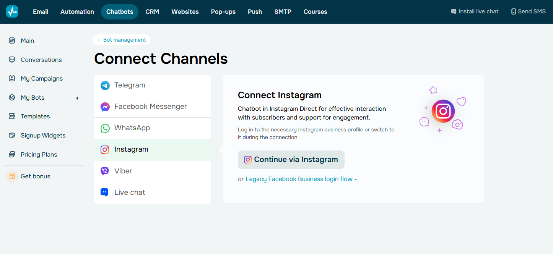
Task: Click the large Instagram illustration logo
Action: tap(443, 111)
